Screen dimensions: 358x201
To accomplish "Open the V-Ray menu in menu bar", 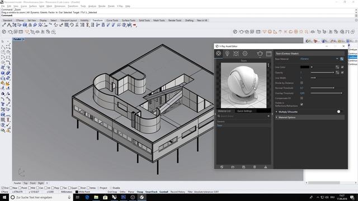I will (120, 6).
